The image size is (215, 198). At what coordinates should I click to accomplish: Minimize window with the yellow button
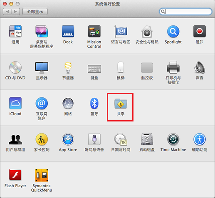(11, 4)
